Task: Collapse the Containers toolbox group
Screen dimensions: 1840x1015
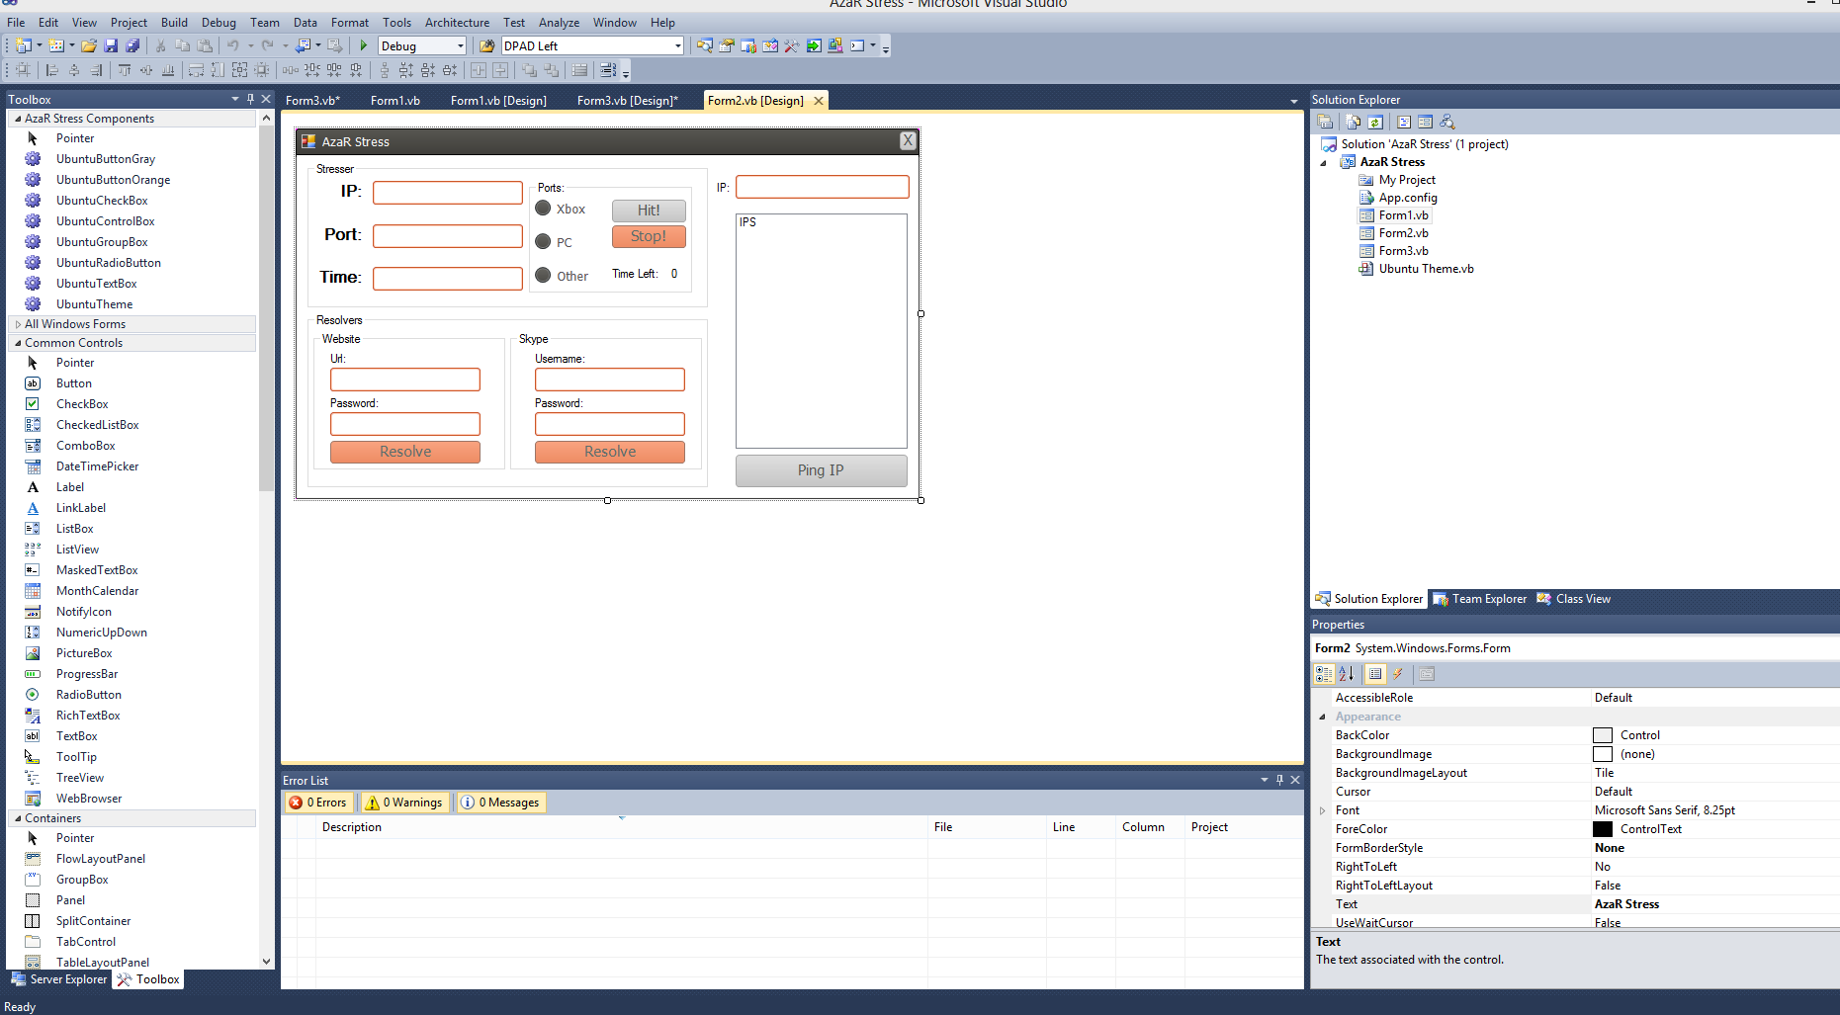Action: (18, 818)
